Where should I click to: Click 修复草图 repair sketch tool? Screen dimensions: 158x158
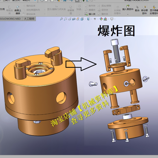coord(71,10)
